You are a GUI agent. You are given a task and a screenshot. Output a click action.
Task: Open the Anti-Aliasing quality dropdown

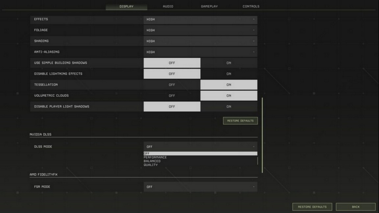200,52
